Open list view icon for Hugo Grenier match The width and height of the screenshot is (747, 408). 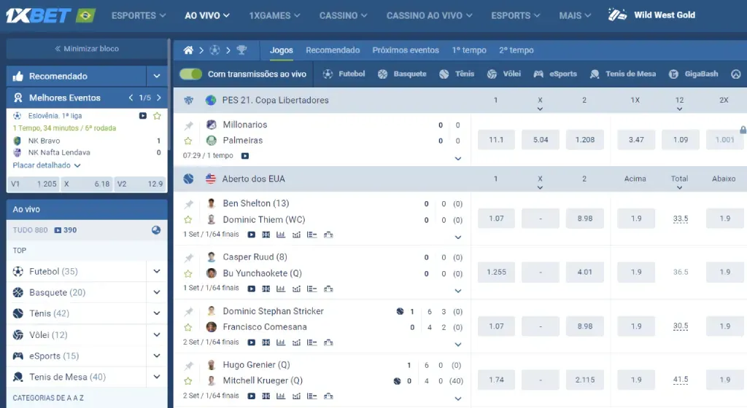coord(312,396)
